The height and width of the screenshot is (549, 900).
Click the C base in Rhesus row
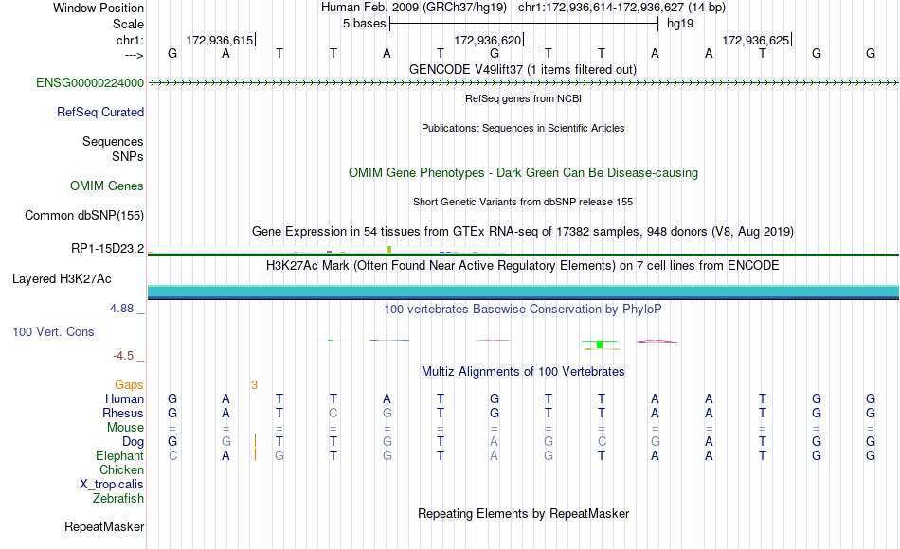click(x=333, y=413)
